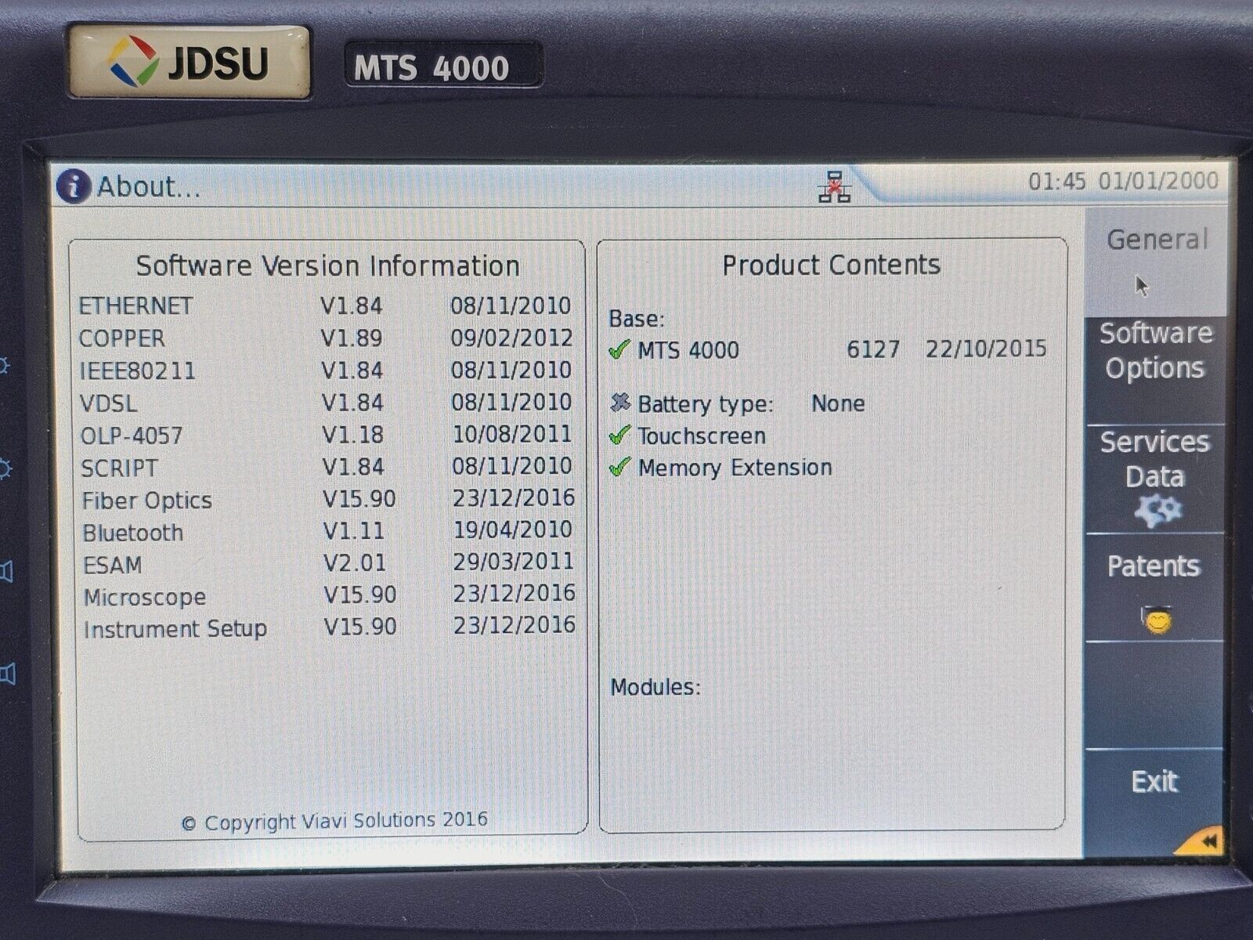This screenshot has height=940, width=1253.
Task: Click the MTS 4000 model label plate
Action: click(x=444, y=65)
